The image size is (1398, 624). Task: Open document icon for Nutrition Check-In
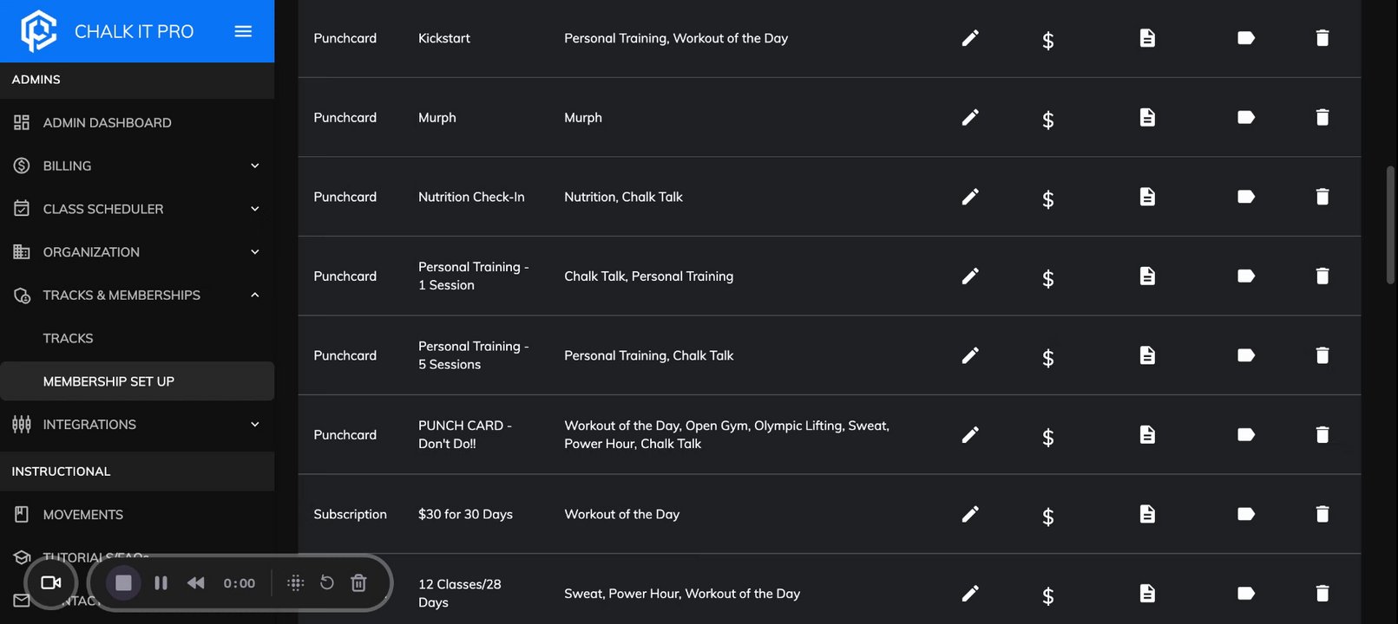pos(1147,197)
